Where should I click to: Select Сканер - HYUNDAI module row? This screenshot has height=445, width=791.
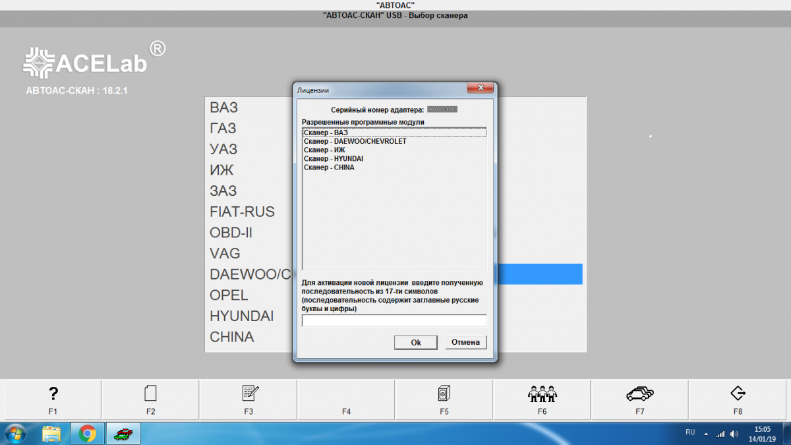(394, 158)
